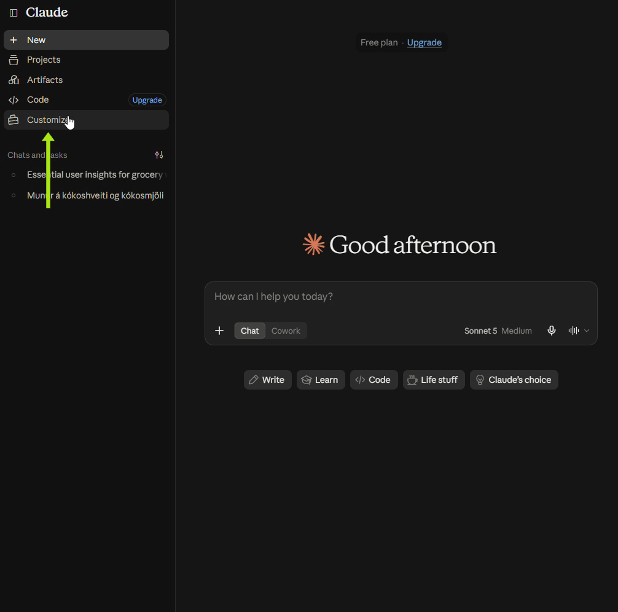Open the Customize menu item
The image size is (618, 612).
tap(87, 120)
